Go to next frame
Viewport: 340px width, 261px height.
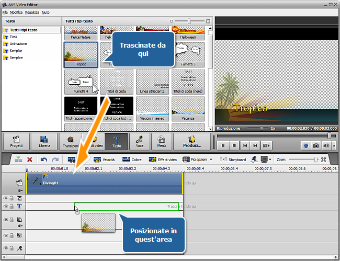click(255, 146)
